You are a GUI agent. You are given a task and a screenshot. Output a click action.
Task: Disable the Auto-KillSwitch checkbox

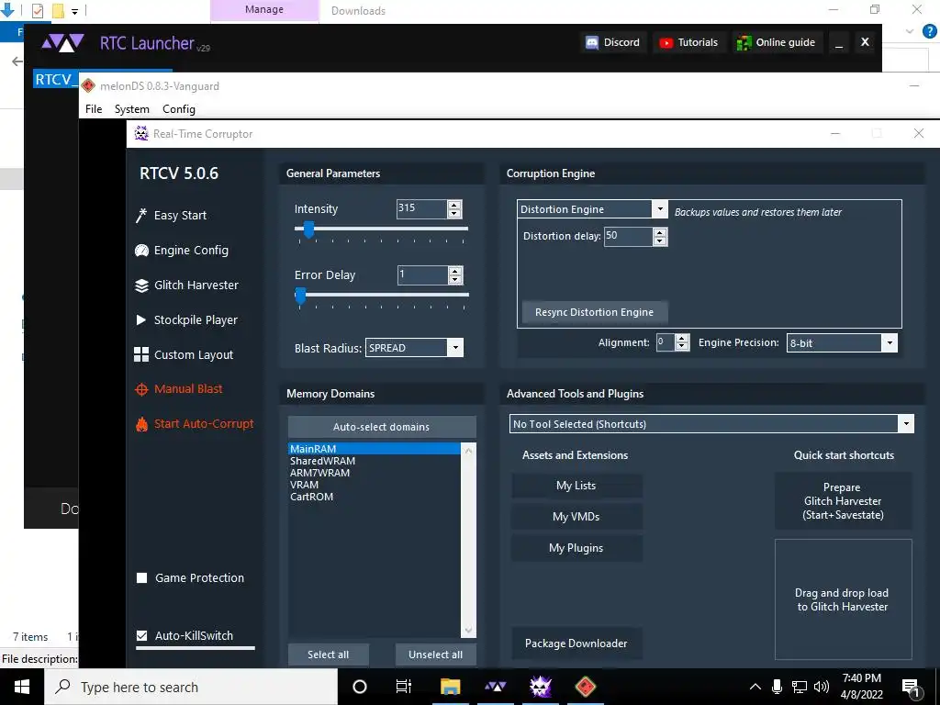[x=142, y=635]
